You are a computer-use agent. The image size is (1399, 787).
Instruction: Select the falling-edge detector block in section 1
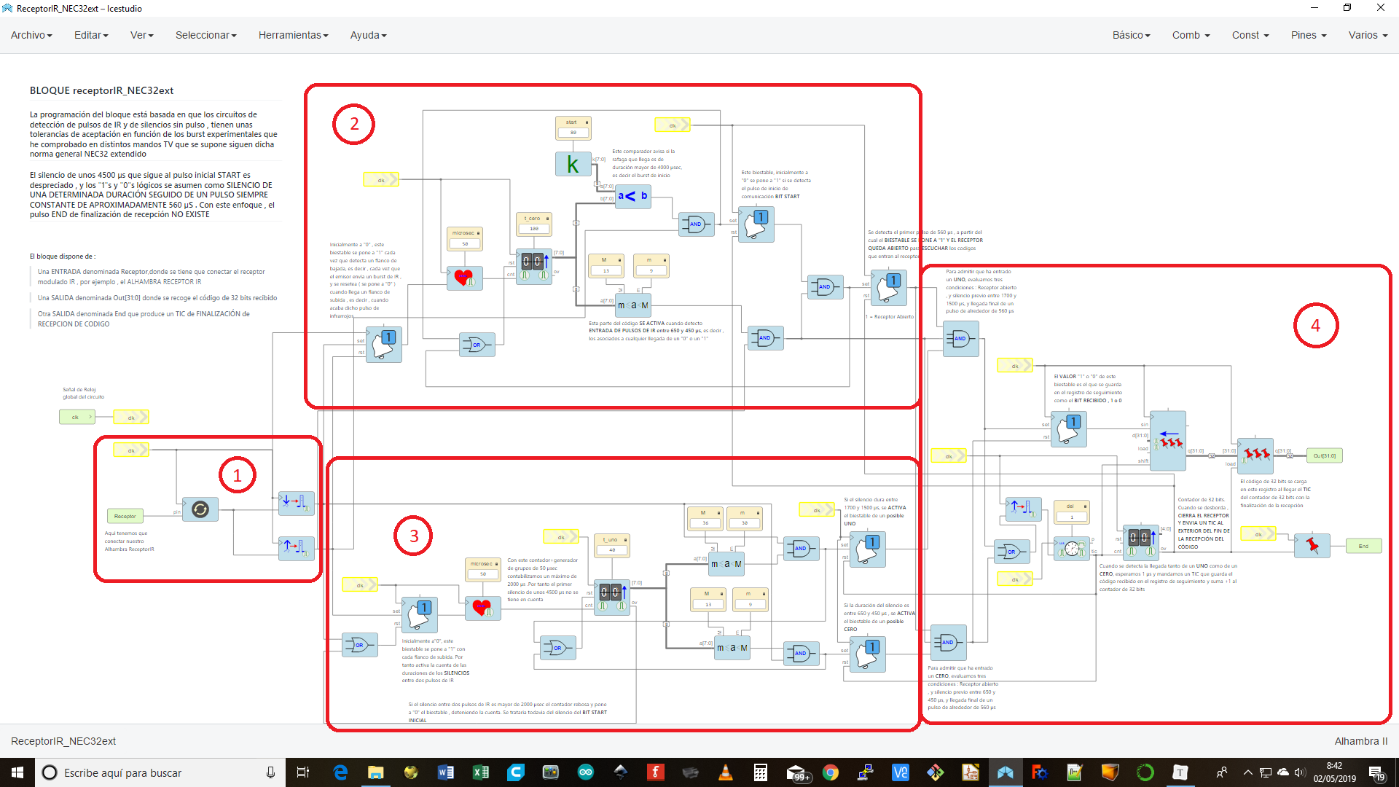click(x=296, y=503)
